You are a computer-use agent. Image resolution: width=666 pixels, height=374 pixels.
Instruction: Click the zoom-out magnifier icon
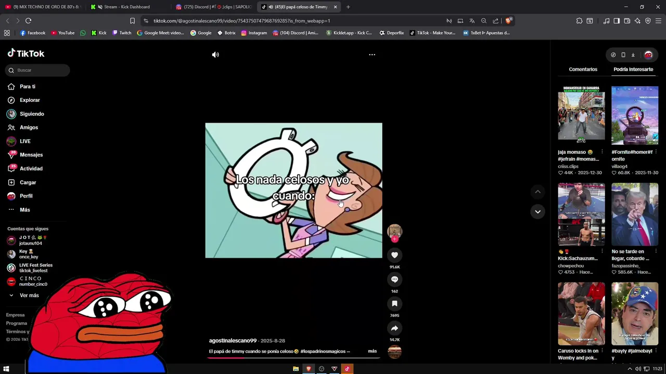click(x=484, y=21)
